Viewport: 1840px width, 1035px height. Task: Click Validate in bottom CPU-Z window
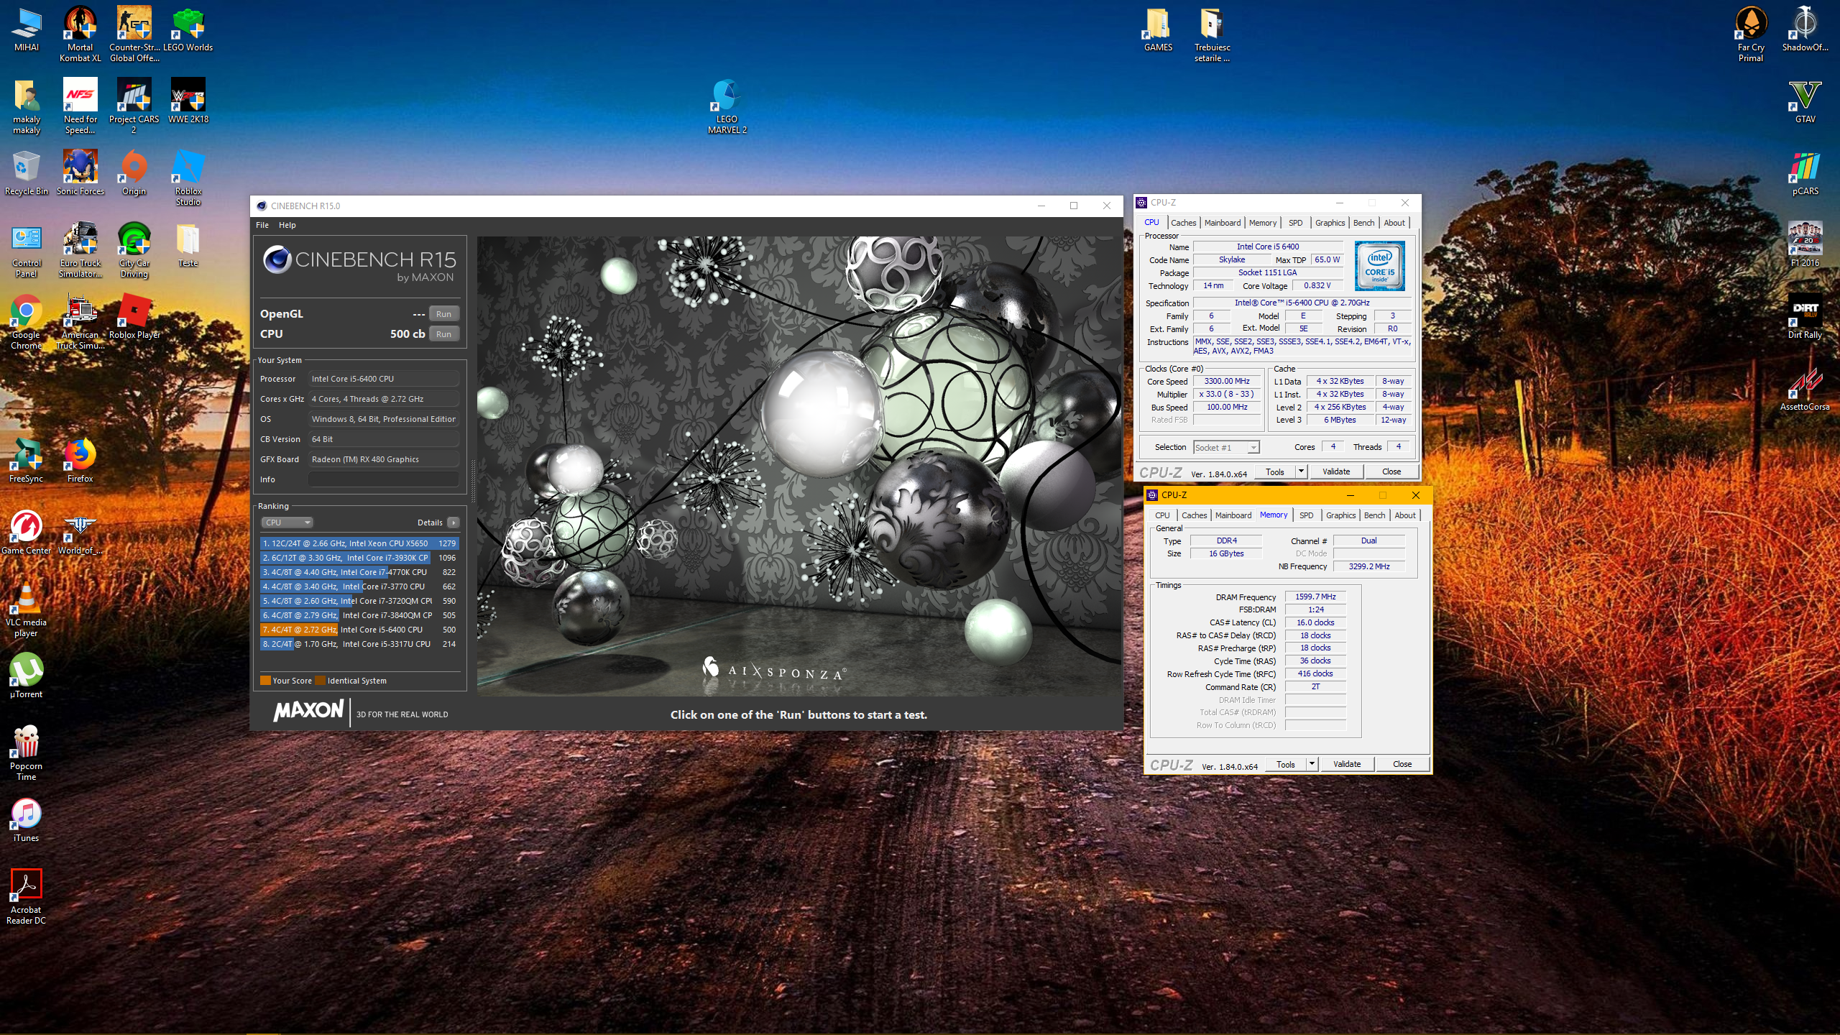pyautogui.click(x=1347, y=764)
